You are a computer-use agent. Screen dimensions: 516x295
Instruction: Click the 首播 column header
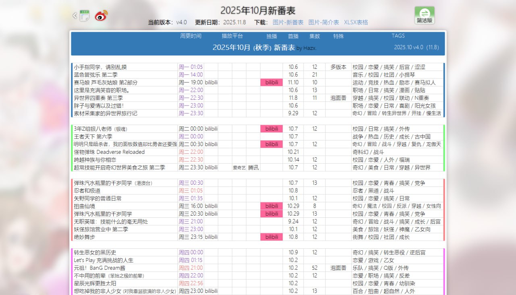(x=293, y=36)
